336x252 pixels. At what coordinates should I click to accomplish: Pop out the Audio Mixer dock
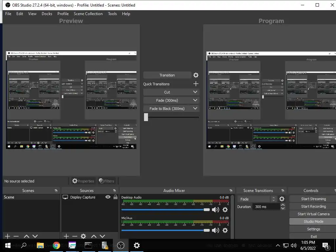pos(231,191)
